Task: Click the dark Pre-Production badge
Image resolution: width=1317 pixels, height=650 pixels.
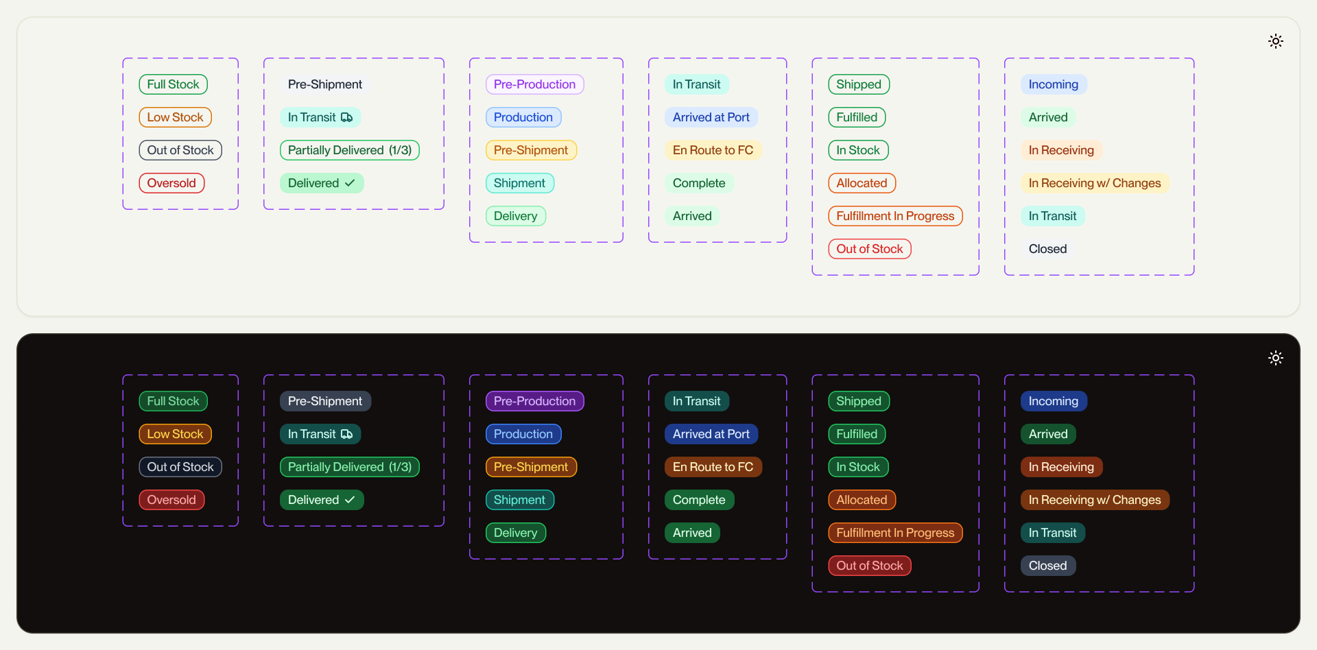Action: [535, 401]
